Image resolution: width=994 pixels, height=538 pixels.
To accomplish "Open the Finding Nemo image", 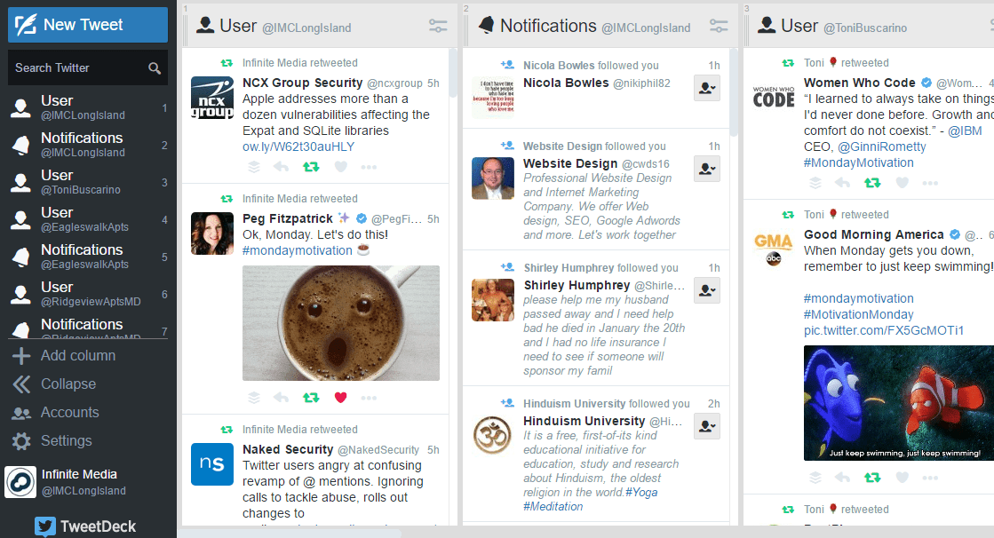I will tap(899, 403).
